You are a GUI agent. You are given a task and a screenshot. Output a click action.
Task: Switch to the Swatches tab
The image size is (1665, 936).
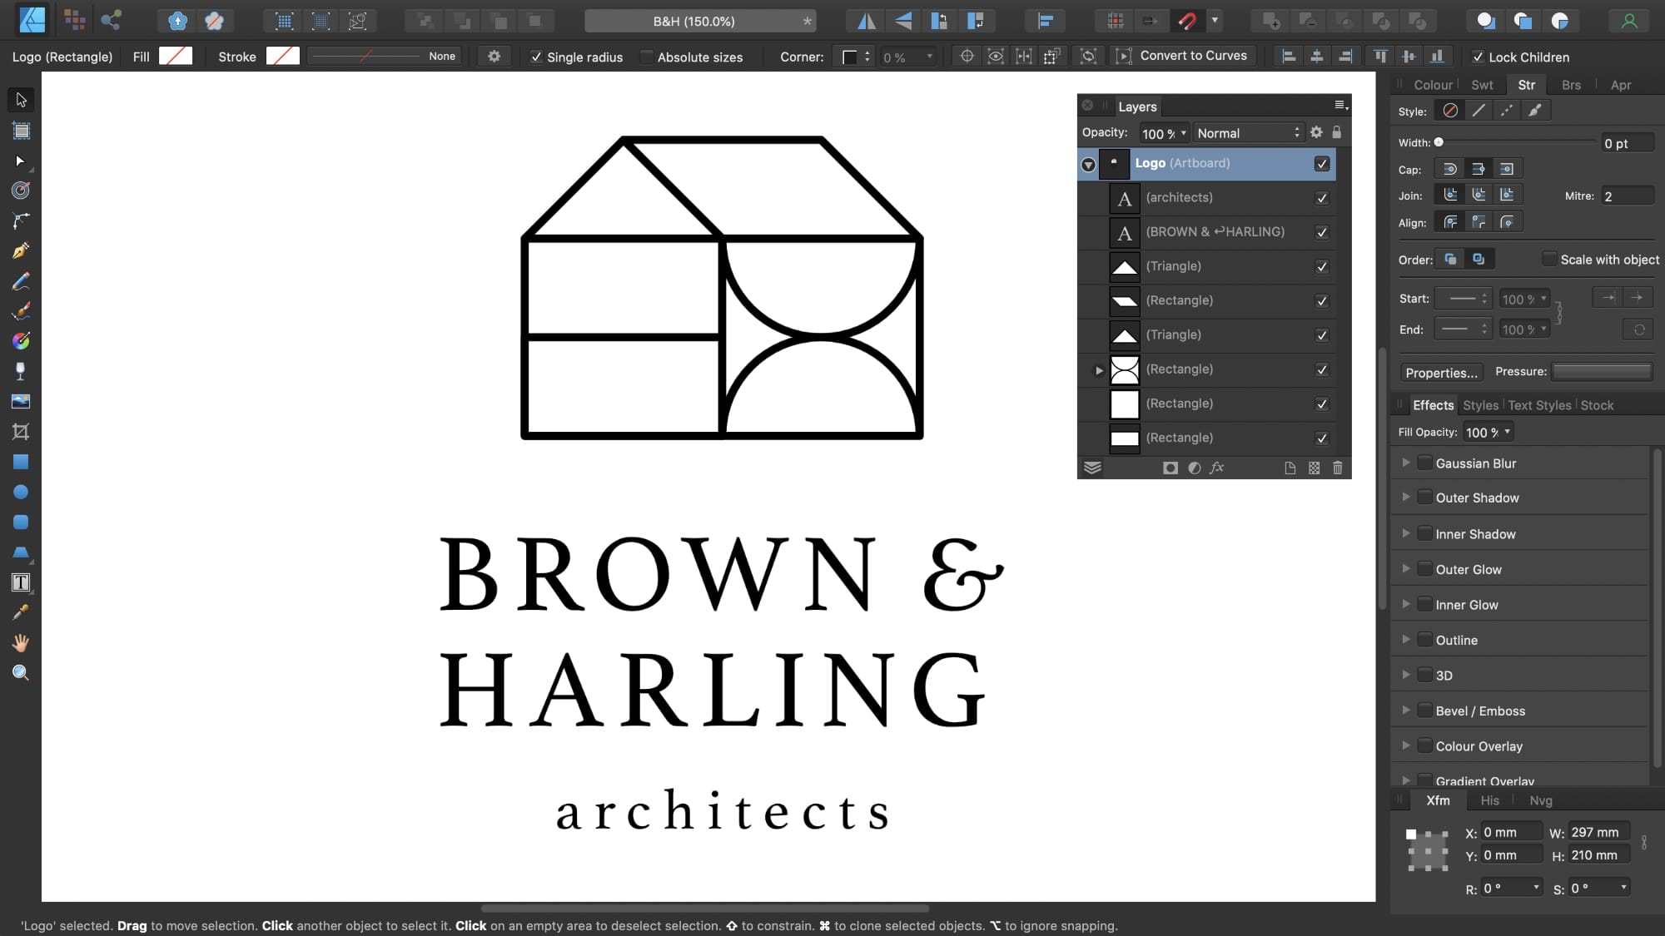pos(1482,83)
